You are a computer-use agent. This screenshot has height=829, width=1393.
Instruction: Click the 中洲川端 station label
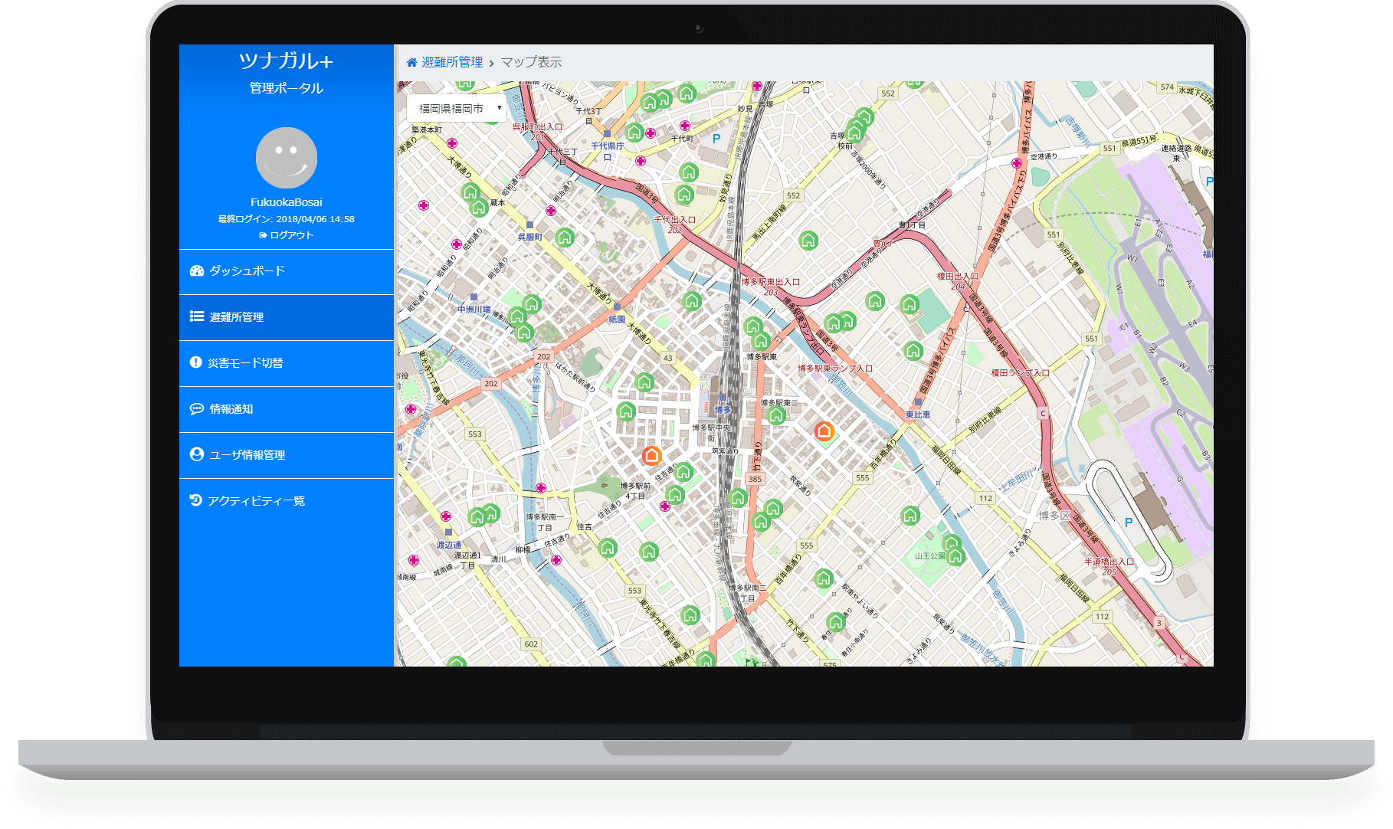(474, 310)
